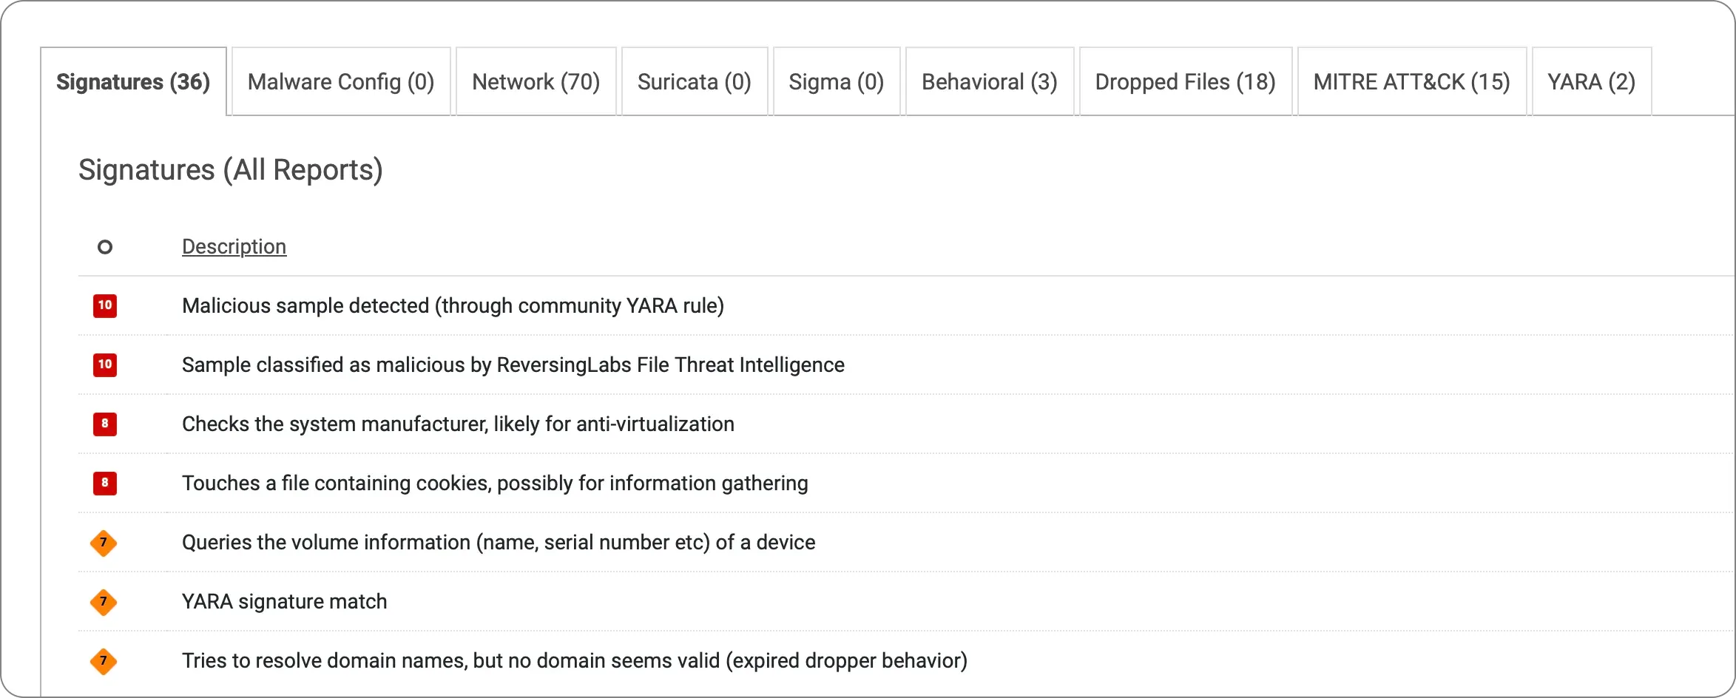
Task: Click severity 8 badge for cookies file row
Action: (x=105, y=483)
